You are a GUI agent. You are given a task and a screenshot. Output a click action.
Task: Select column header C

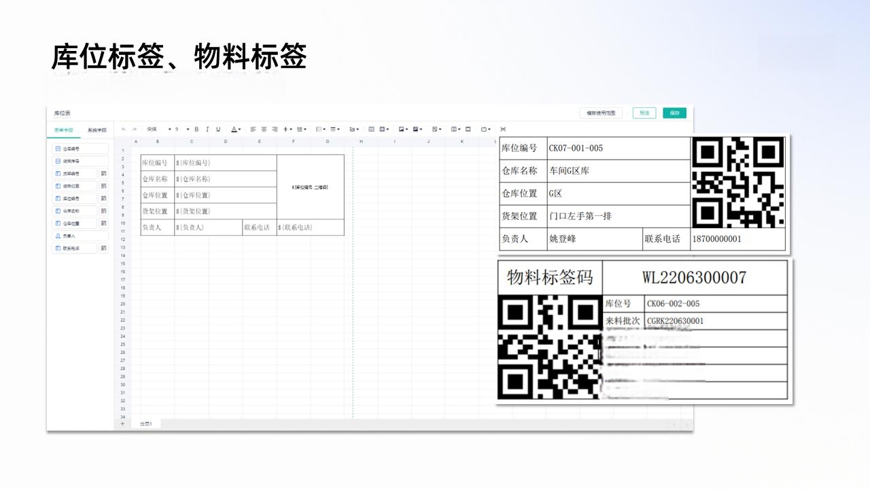(192, 141)
